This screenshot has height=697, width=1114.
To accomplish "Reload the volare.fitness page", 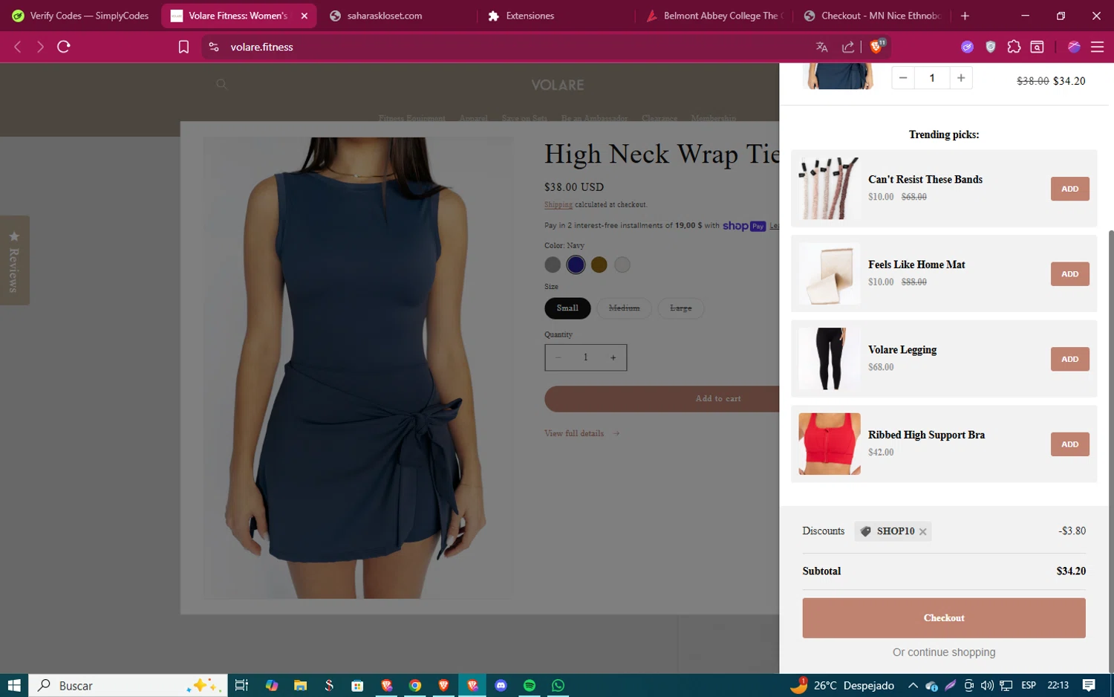I will (64, 47).
